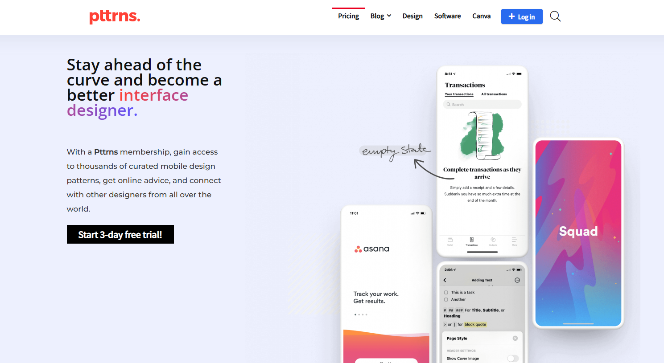Tap the Wallet icon in mockup tab bar
664x363 pixels.
point(450,241)
